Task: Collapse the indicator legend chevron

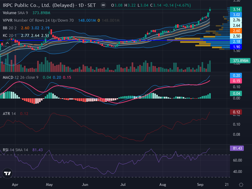Action: 7,43
